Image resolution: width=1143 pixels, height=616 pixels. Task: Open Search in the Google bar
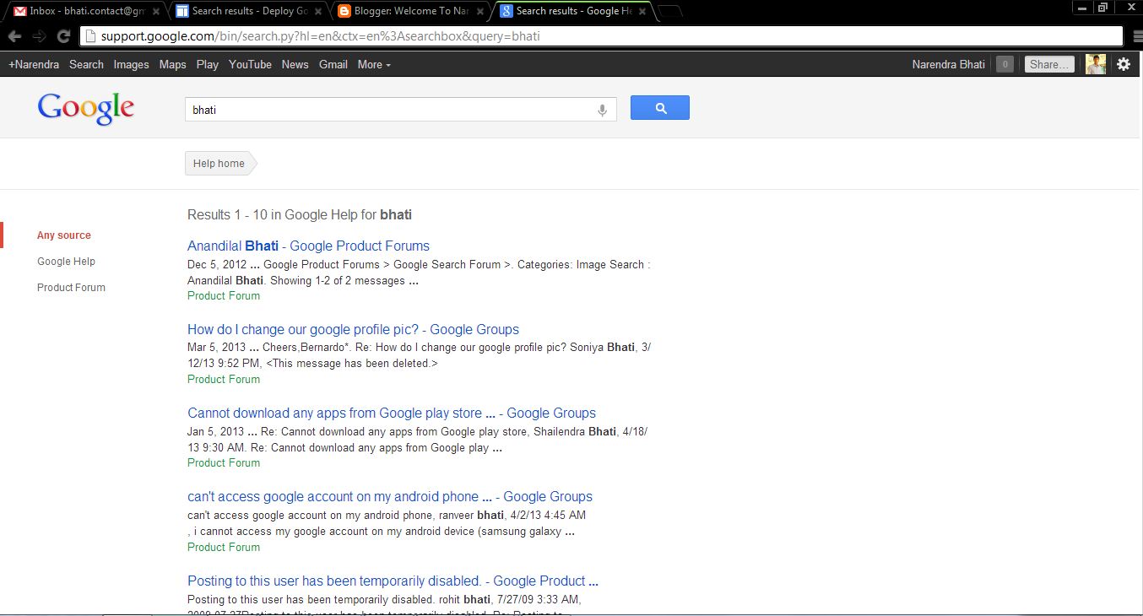click(x=86, y=64)
